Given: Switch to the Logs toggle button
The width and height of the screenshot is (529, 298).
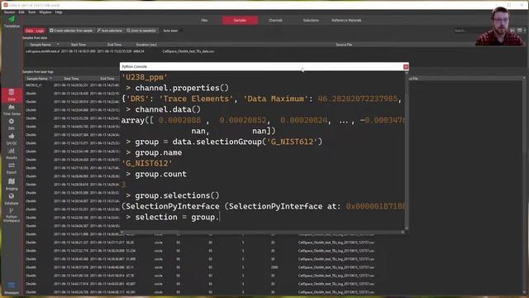Looking at the screenshot, I should (40, 31).
